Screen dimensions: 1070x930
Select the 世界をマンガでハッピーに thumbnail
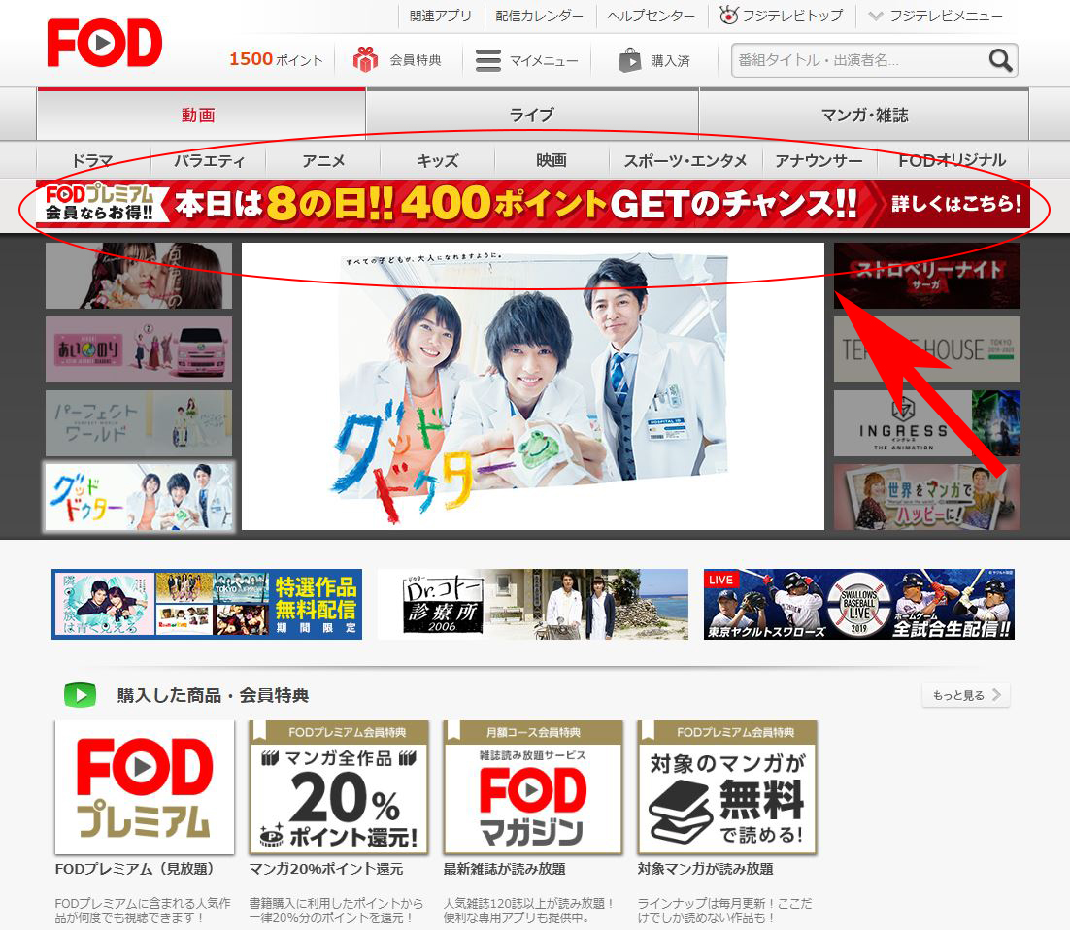coord(926,497)
